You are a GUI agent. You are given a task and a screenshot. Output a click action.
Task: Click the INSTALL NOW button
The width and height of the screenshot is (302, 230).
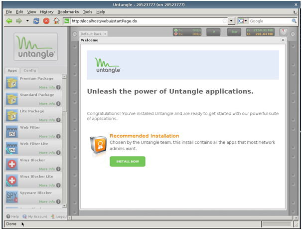click(x=127, y=162)
